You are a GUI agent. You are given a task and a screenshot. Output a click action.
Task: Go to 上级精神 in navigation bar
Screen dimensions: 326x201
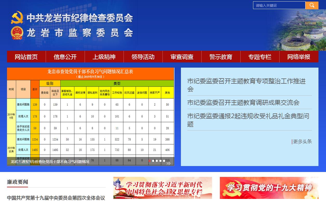104,57
